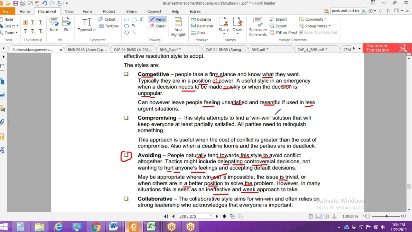Image resolution: width=412 pixels, height=232 pixels.
Task: Open the Zoom tool dropdown
Action: [17, 33]
